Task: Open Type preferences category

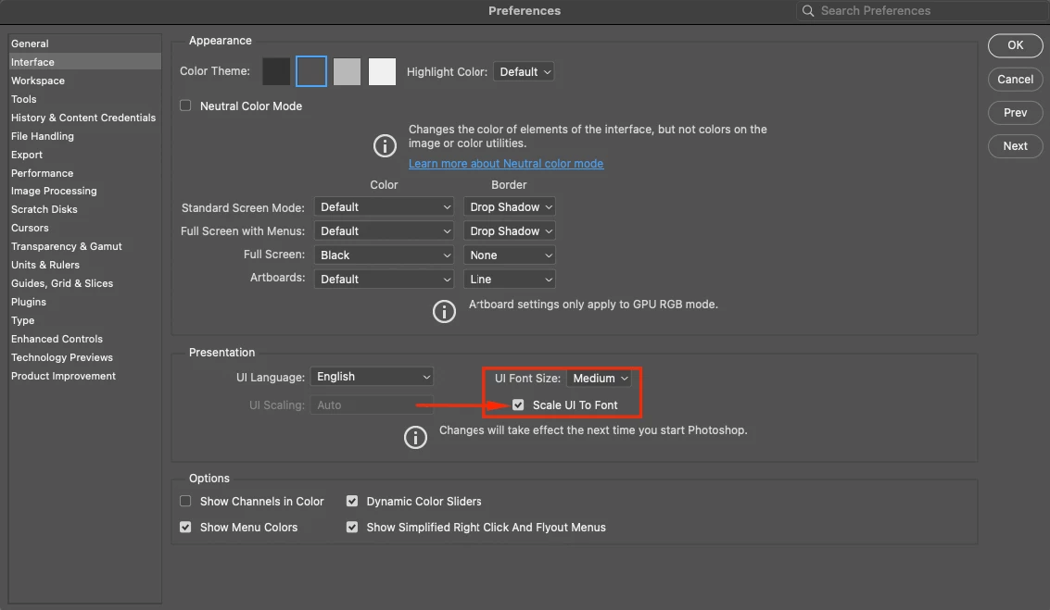Action: pos(84,320)
